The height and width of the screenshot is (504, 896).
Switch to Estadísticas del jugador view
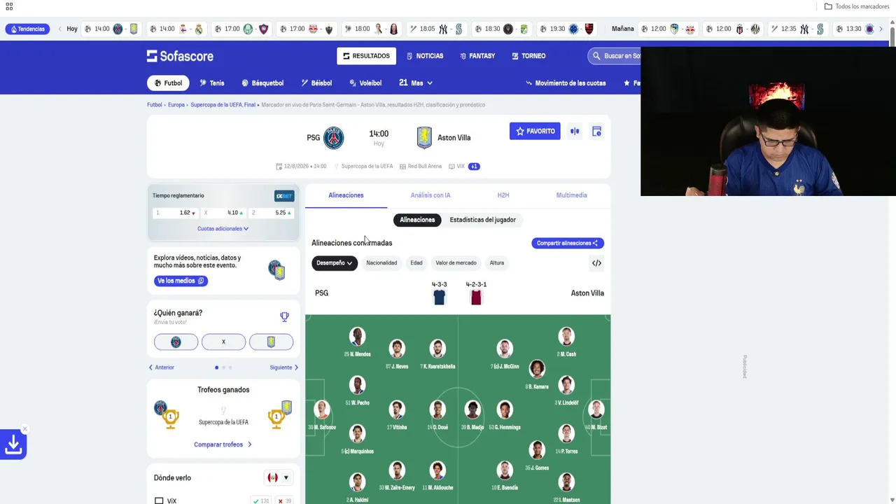click(x=482, y=220)
